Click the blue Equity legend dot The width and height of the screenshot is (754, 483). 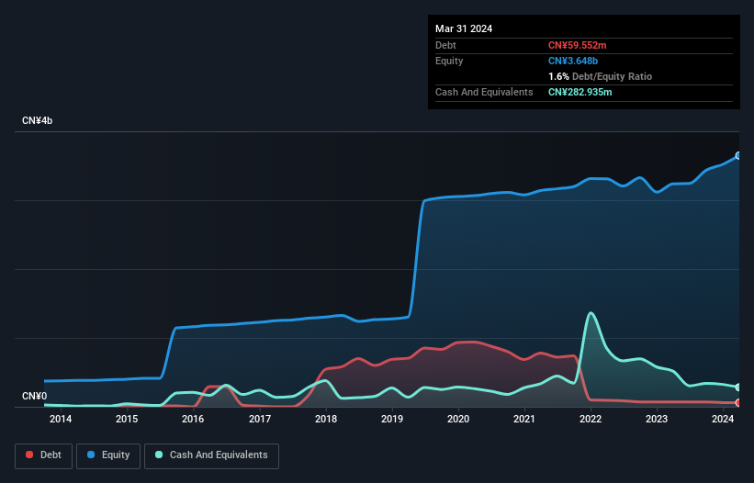pos(91,455)
